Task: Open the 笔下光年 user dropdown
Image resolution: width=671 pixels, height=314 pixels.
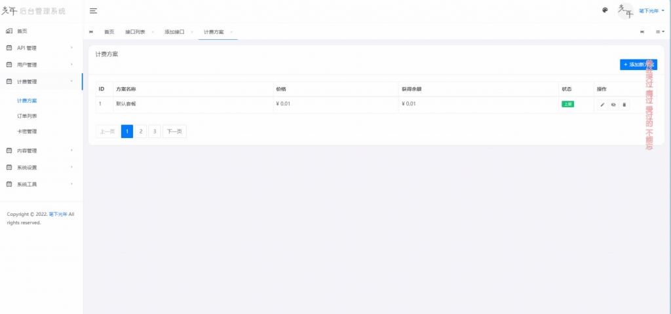Action: 651,11
